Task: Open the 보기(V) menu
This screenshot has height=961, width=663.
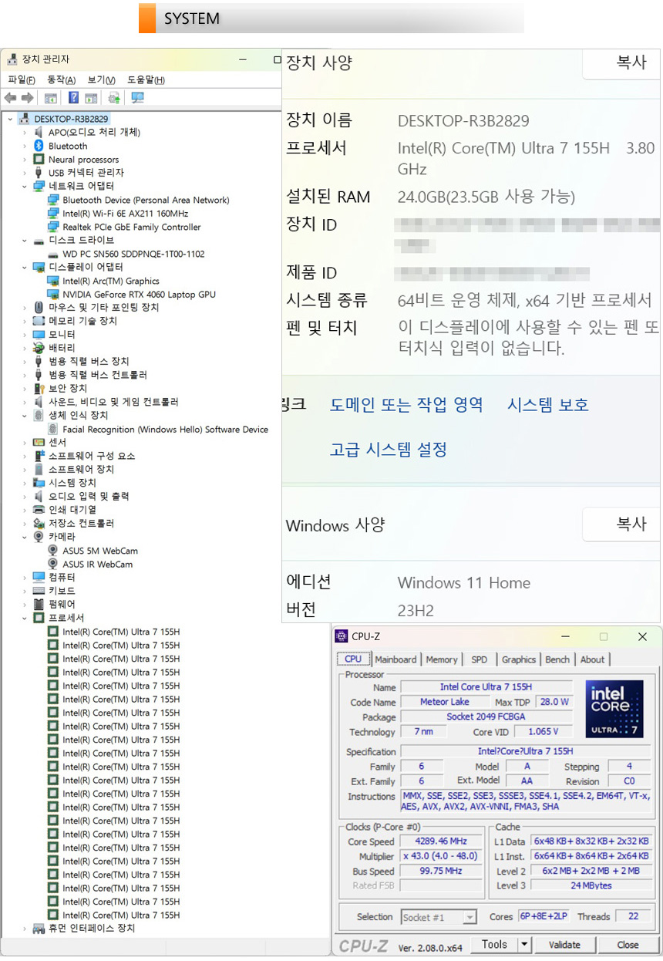Action: coord(102,80)
